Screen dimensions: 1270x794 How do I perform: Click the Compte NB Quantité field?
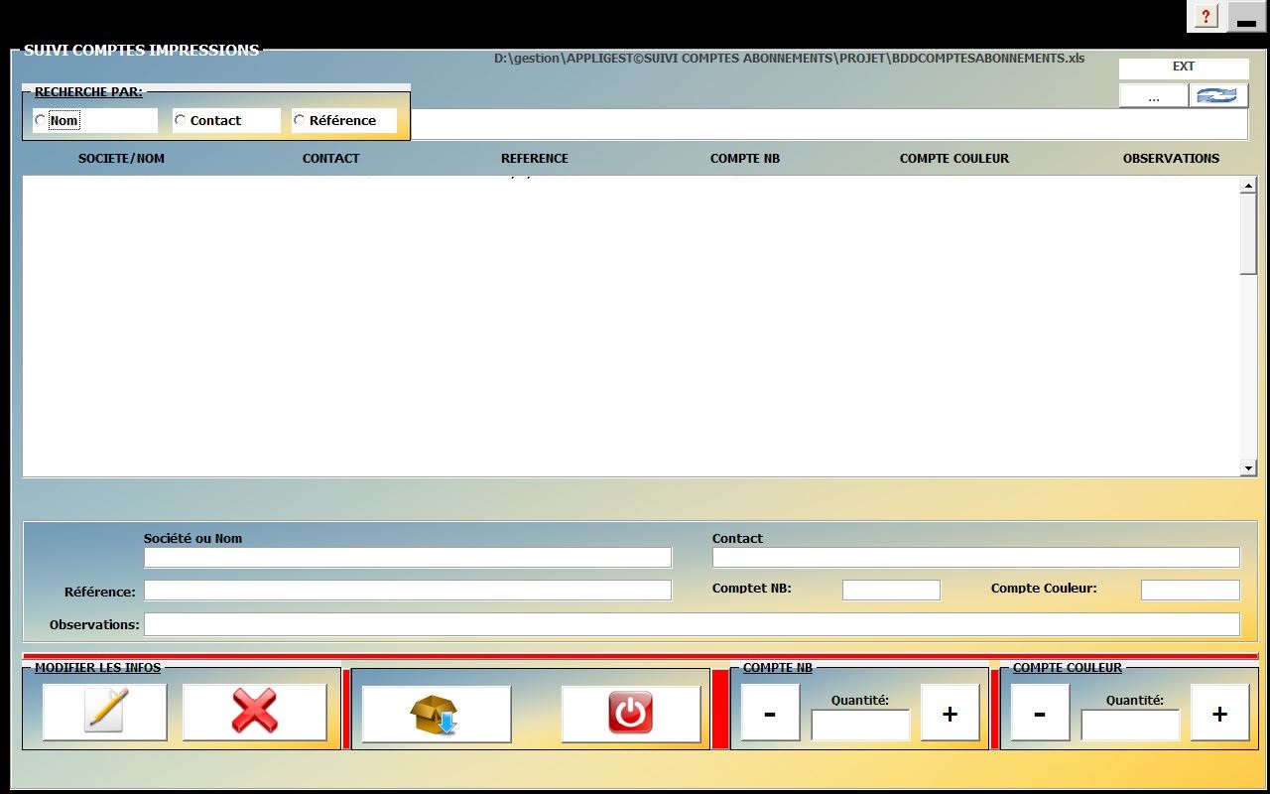point(860,726)
